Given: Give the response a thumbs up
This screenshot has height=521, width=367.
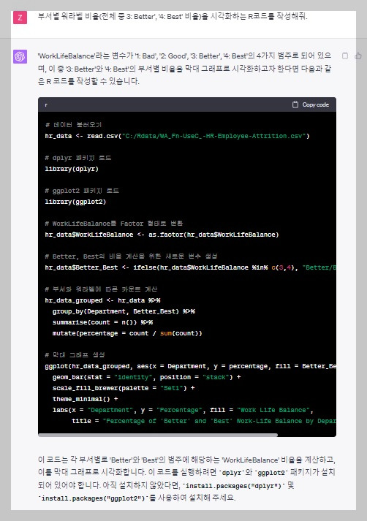Looking at the screenshot, I should pos(358,56).
